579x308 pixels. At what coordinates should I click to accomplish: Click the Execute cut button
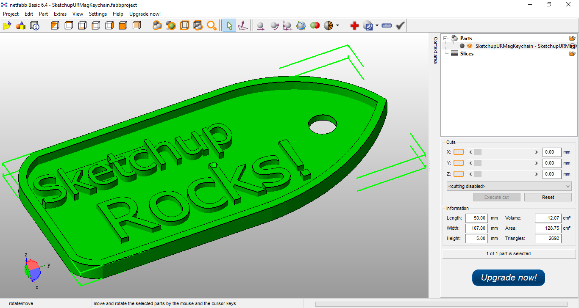497,197
